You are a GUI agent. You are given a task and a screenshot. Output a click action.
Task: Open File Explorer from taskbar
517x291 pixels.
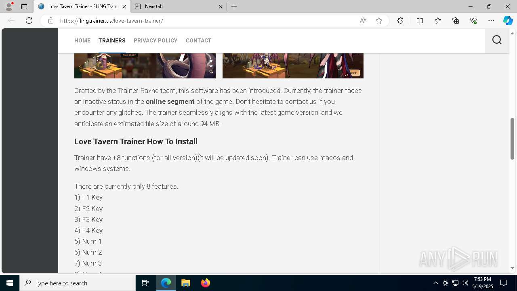pos(186,283)
